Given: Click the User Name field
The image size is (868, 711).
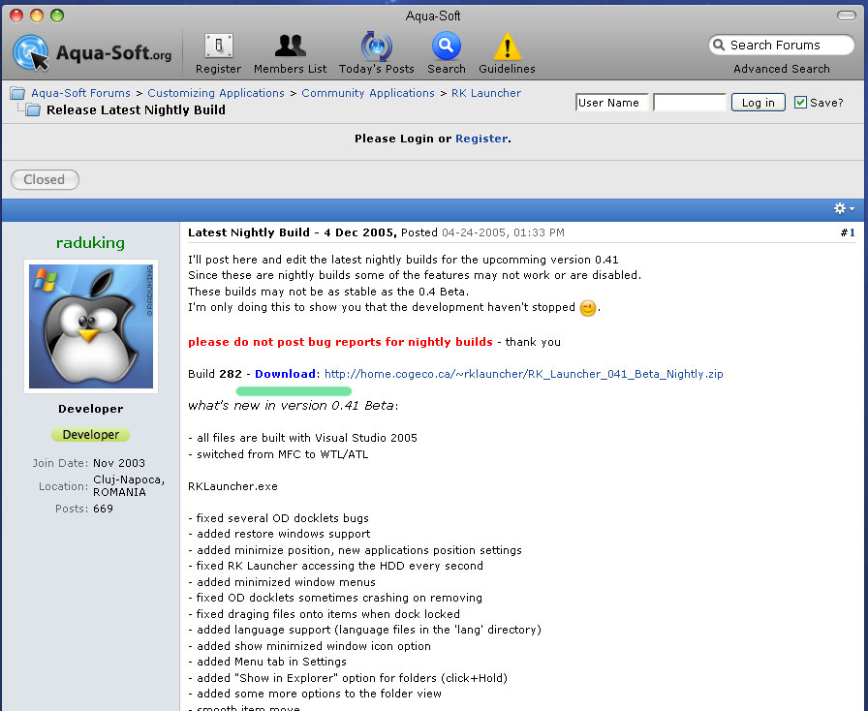Looking at the screenshot, I should point(611,103).
